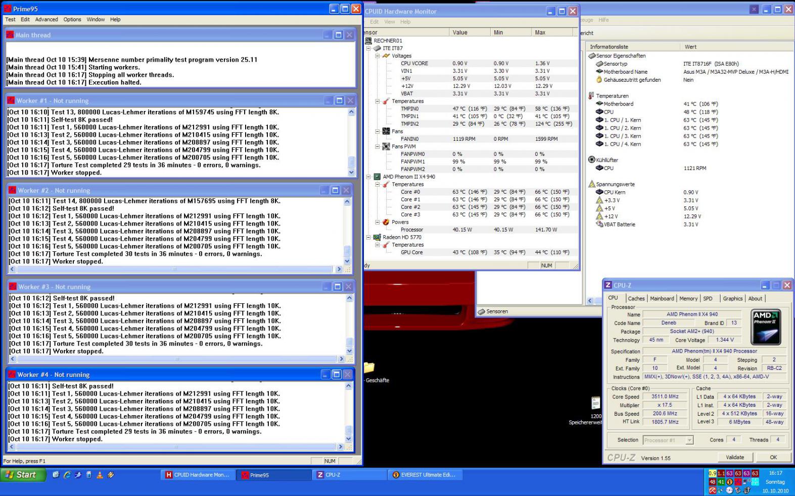
Task: Click the Worker #1 vertical scrollbar thumb
Action: (x=351, y=161)
